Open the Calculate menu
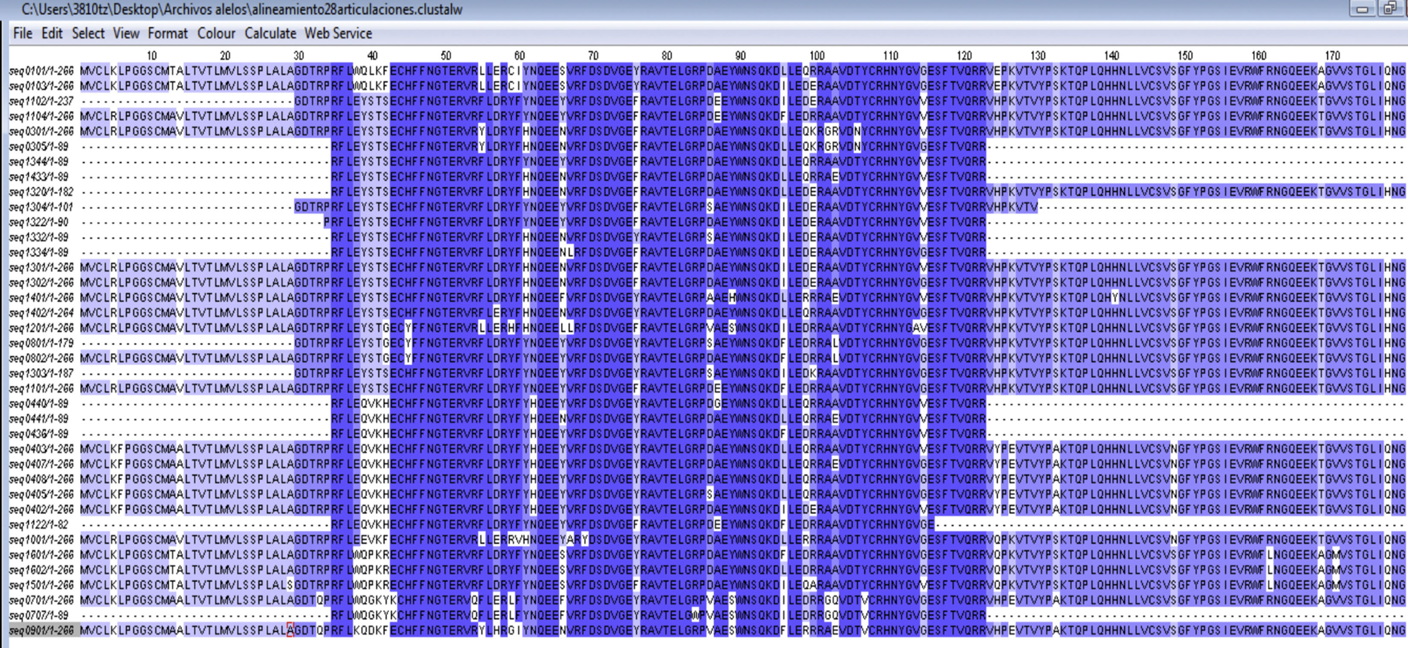Image resolution: width=1408 pixels, height=648 pixels. click(270, 33)
